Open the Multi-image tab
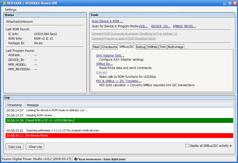Image resolution: width=238 pixels, height=163 pixels. pyautogui.click(x=176, y=47)
